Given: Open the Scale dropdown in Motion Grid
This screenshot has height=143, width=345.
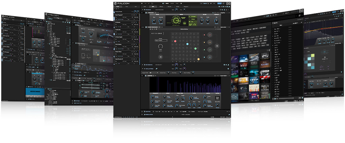Looking at the screenshot, I should (161, 40).
